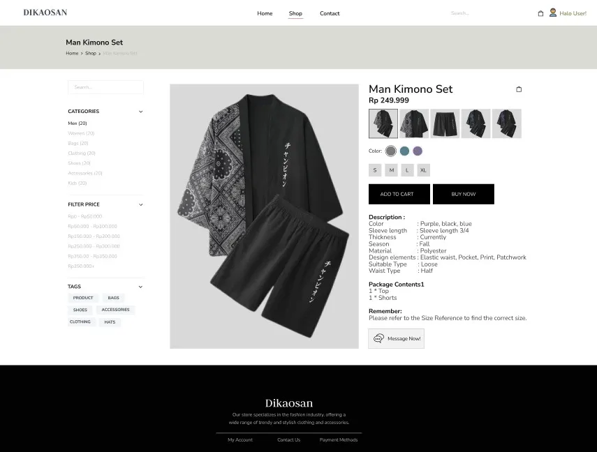Viewport: 597px width, 452px height.
Task: Pick size S option
Action: pos(375,170)
